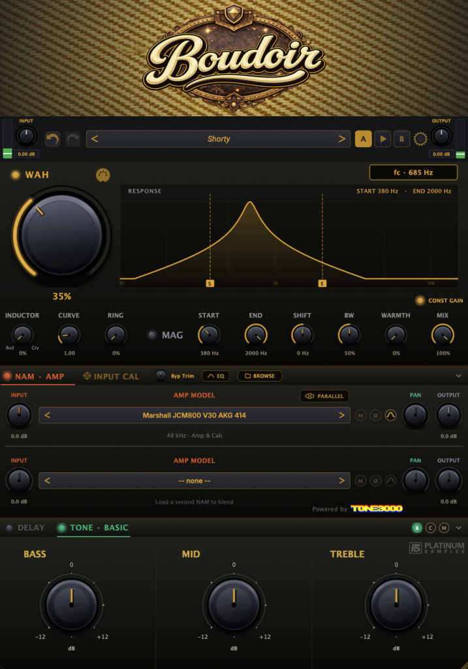Click the large WAH pedal knob
468x669 pixels.
[61, 235]
